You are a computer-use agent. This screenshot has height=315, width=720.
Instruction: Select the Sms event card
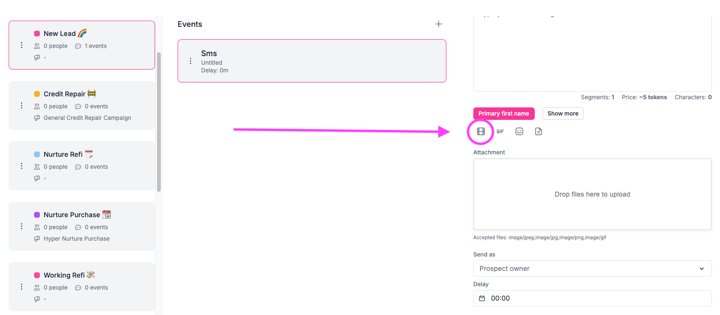pyautogui.click(x=312, y=61)
